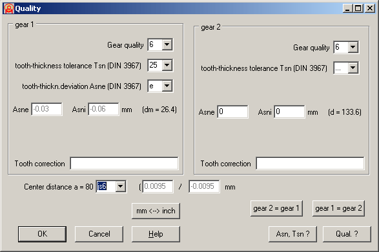Click upper center distance deviation field 0.0095
The height and width of the screenshot is (252, 379).
tap(158, 186)
